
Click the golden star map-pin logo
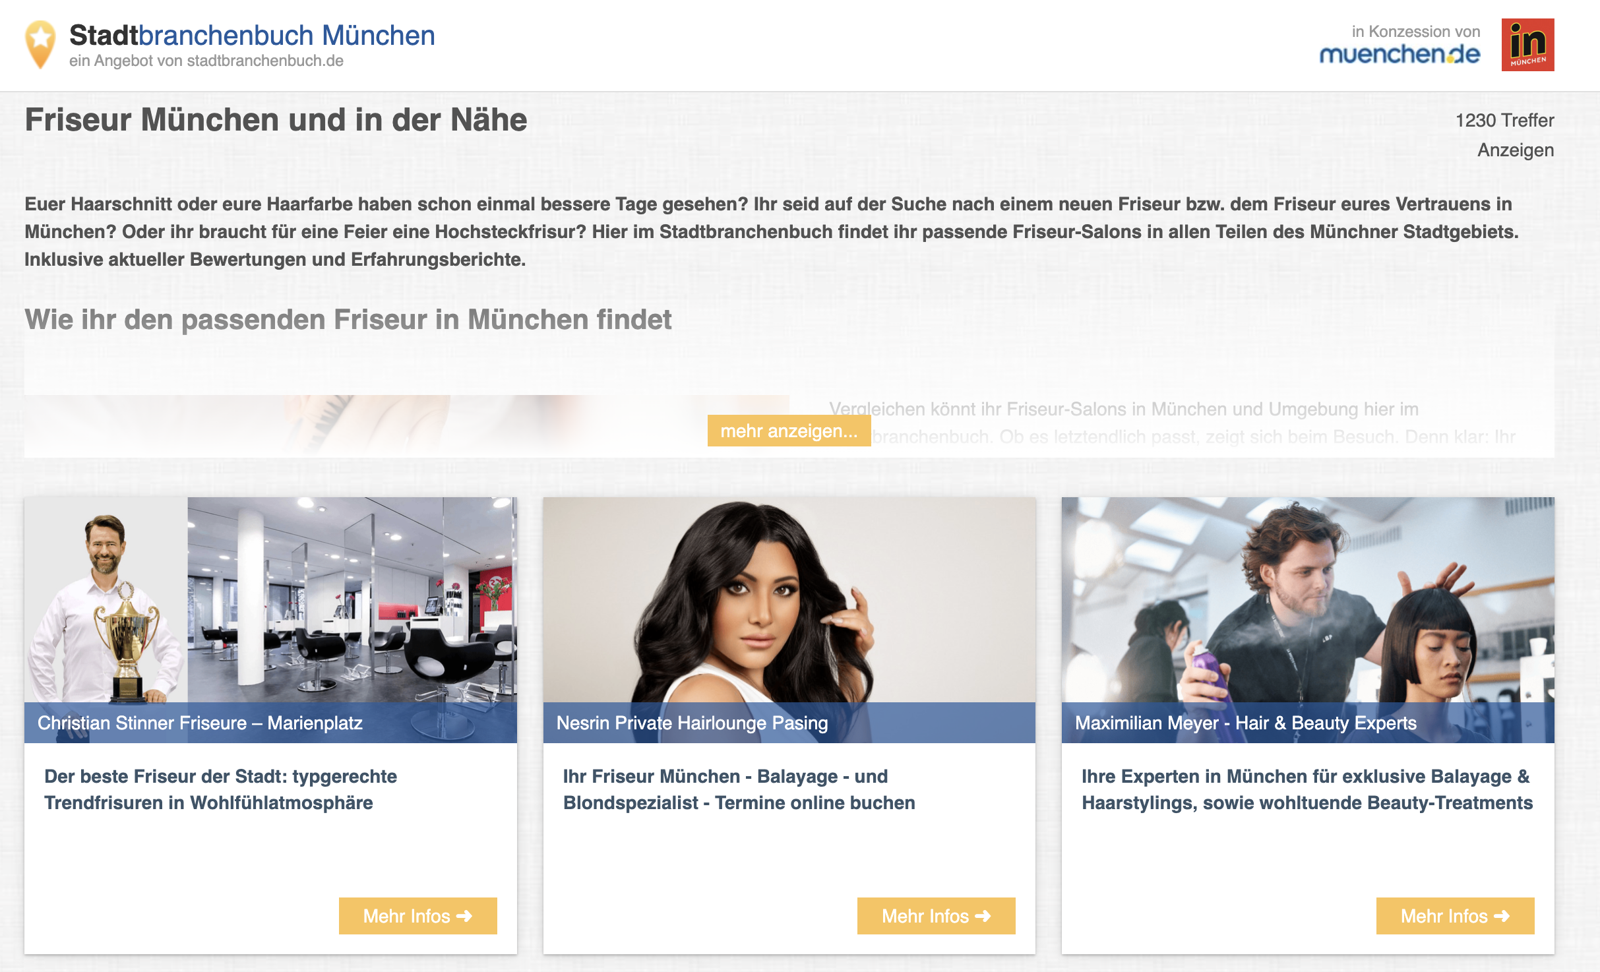pyautogui.click(x=40, y=45)
